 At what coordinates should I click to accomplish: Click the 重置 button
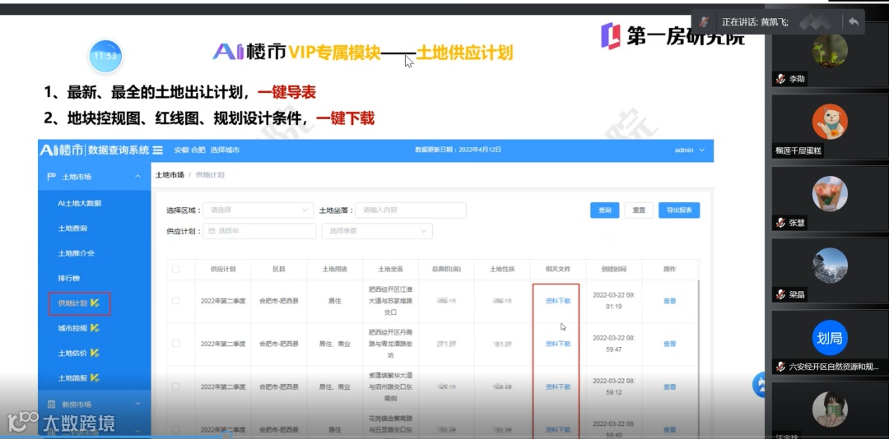click(639, 210)
